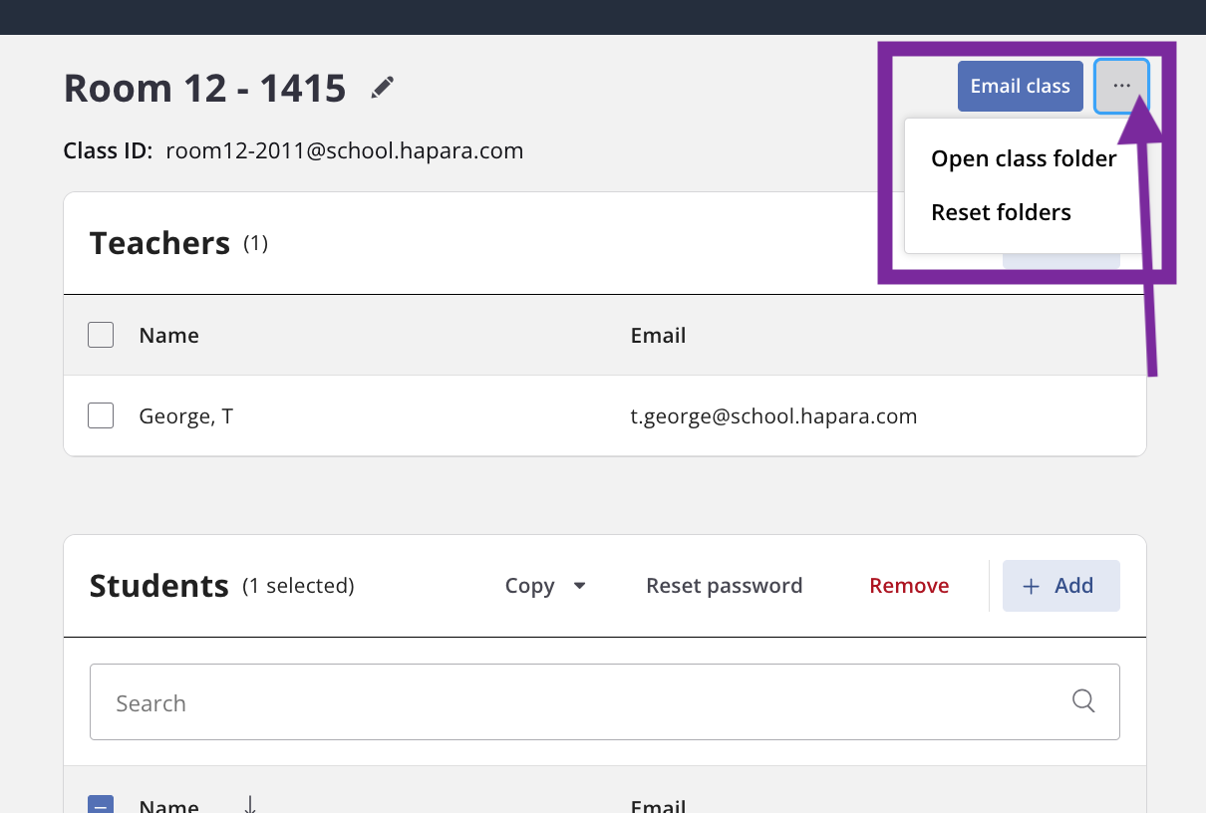This screenshot has width=1206, height=813.
Task: Check the checkbox next to George, T
Action: coord(101,415)
